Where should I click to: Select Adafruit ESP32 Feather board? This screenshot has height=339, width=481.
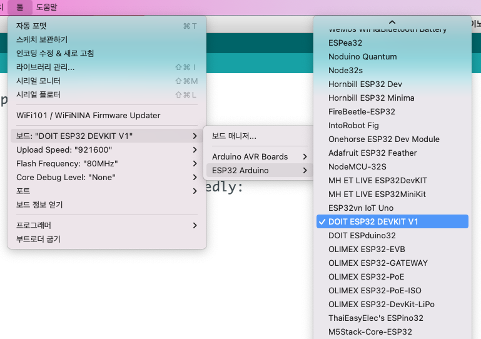[x=392, y=153]
